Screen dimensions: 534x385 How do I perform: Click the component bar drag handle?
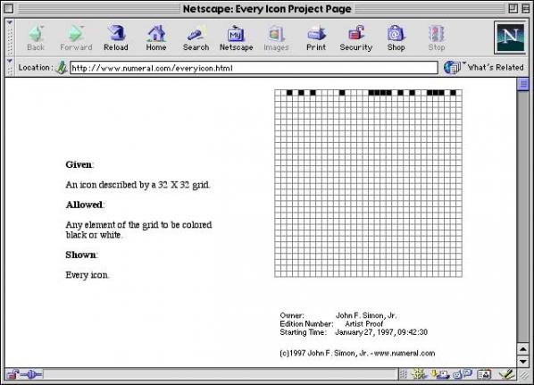[x=404, y=374]
